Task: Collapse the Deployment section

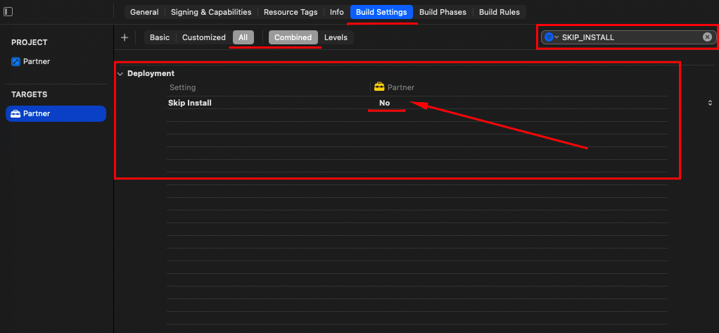Action: pos(120,73)
